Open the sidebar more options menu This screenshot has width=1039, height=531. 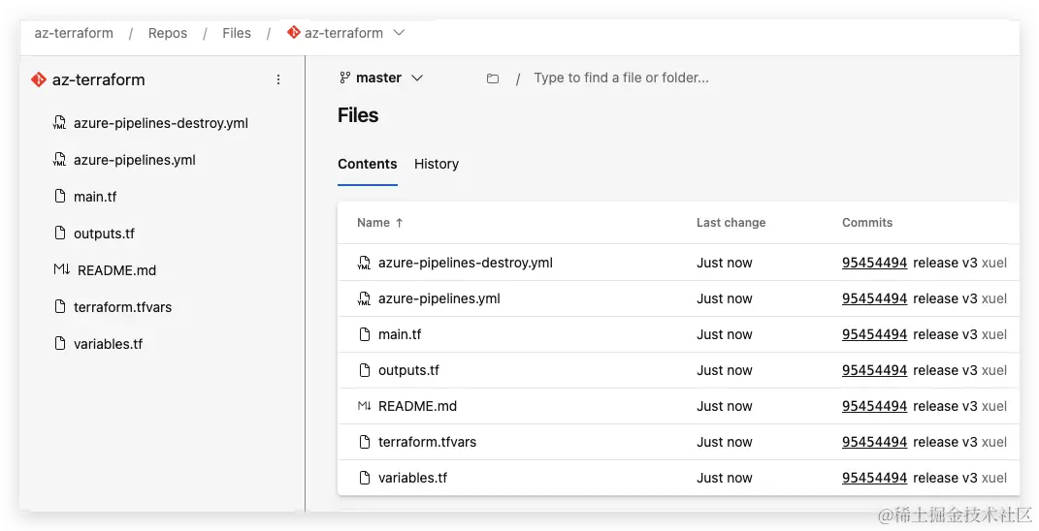[278, 79]
